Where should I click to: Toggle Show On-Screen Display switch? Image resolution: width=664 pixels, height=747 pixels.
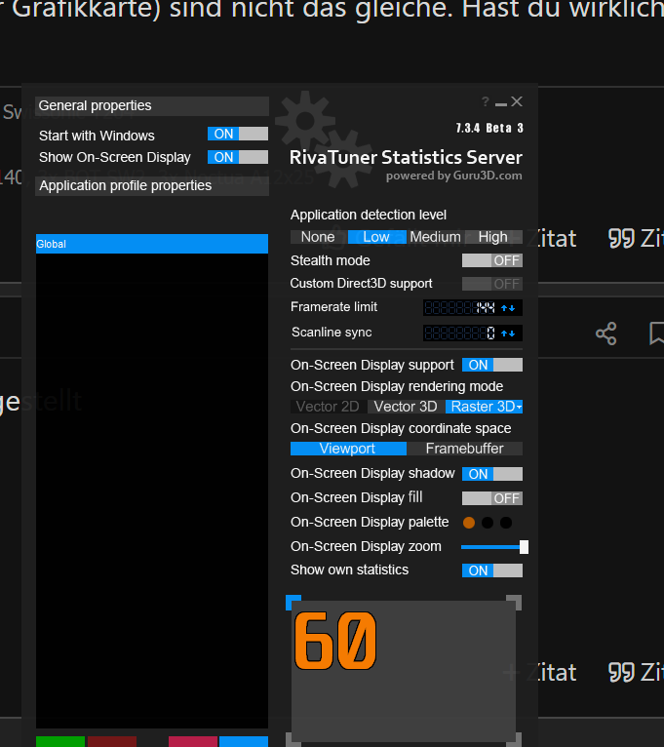(238, 157)
